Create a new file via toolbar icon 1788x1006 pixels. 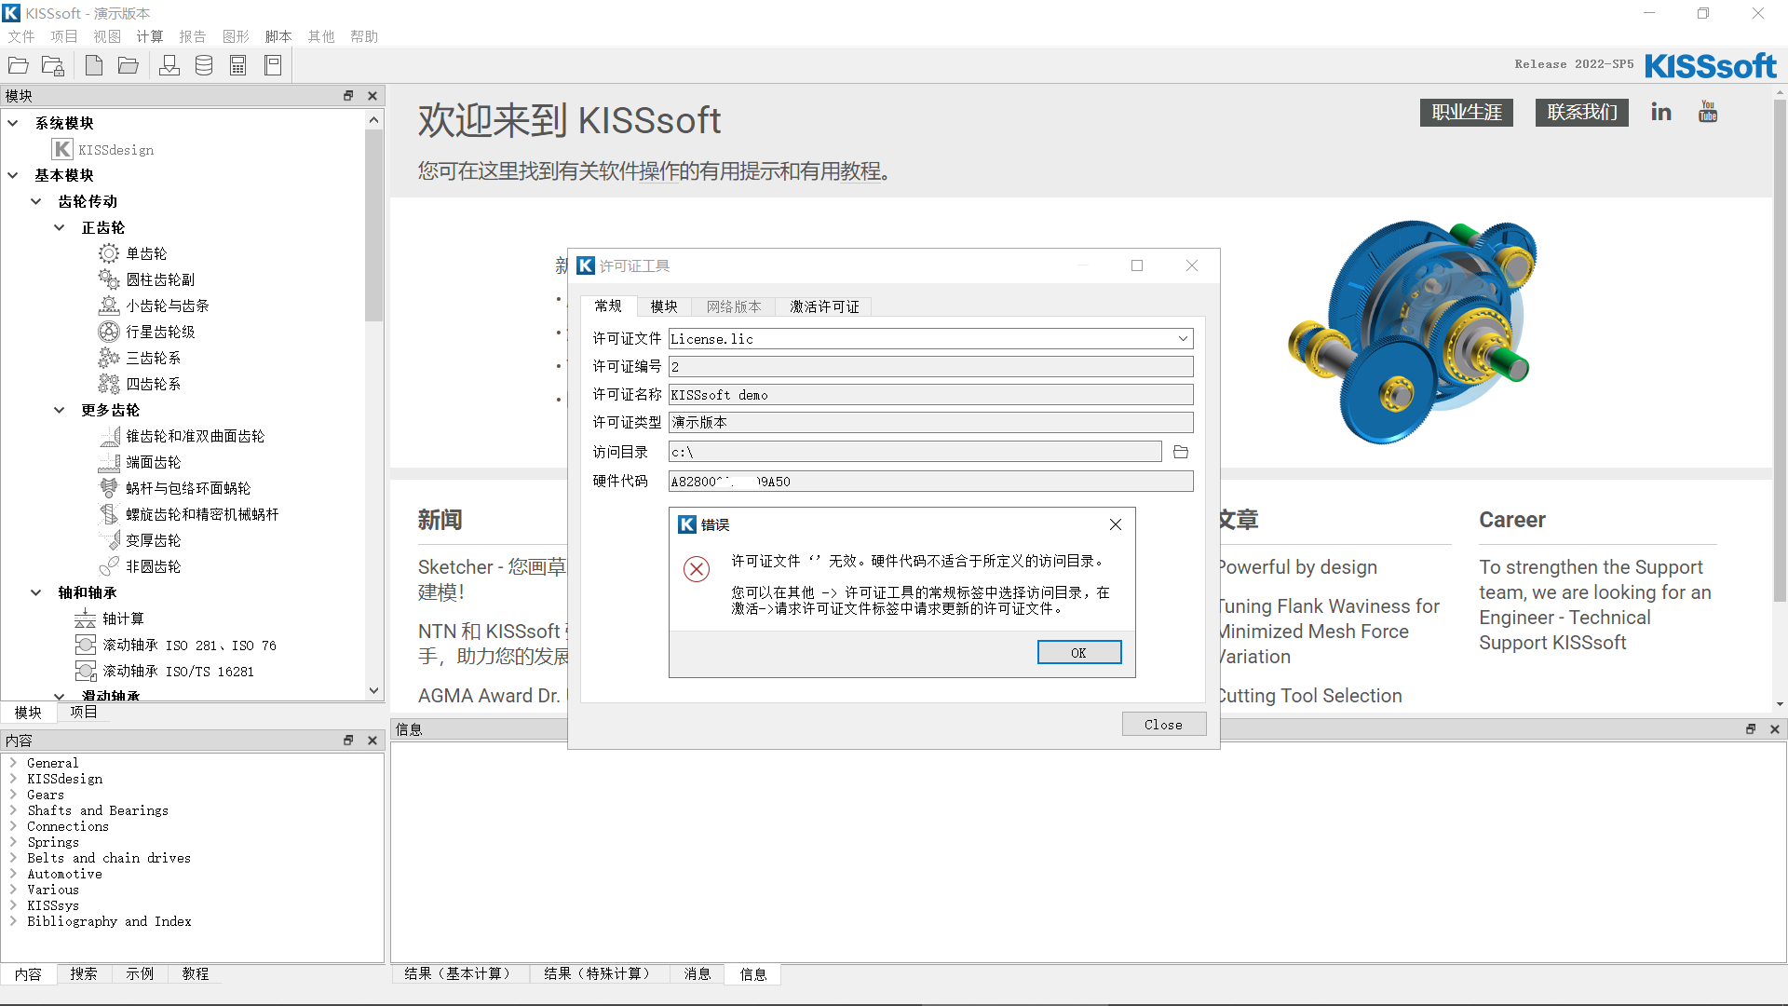tap(93, 64)
